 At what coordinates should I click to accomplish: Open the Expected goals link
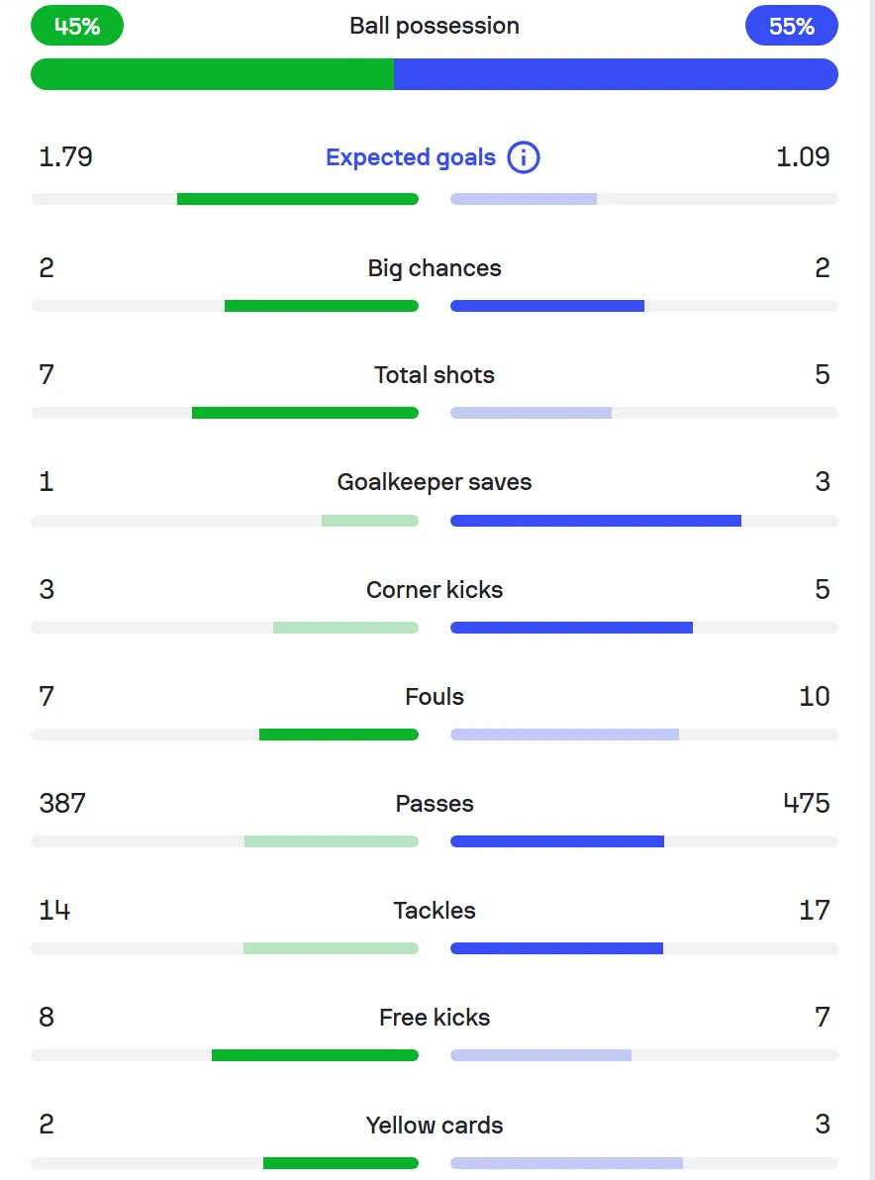click(411, 157)
